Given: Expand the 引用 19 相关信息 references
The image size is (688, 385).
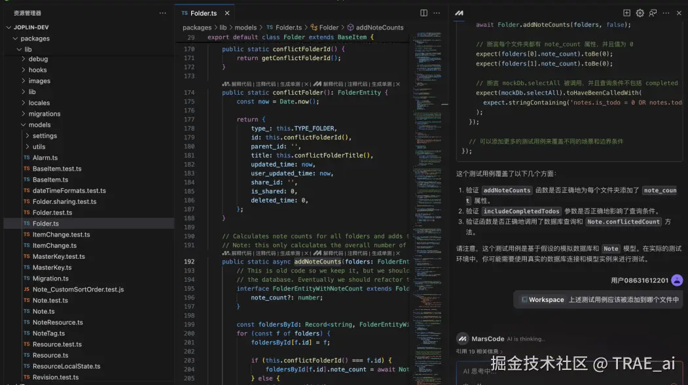Looking at the screenshot, I should (x=479, y=351).
